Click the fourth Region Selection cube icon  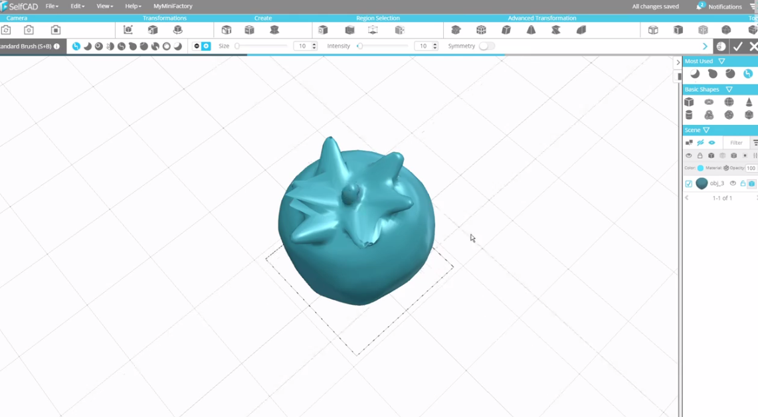point(400,30)
